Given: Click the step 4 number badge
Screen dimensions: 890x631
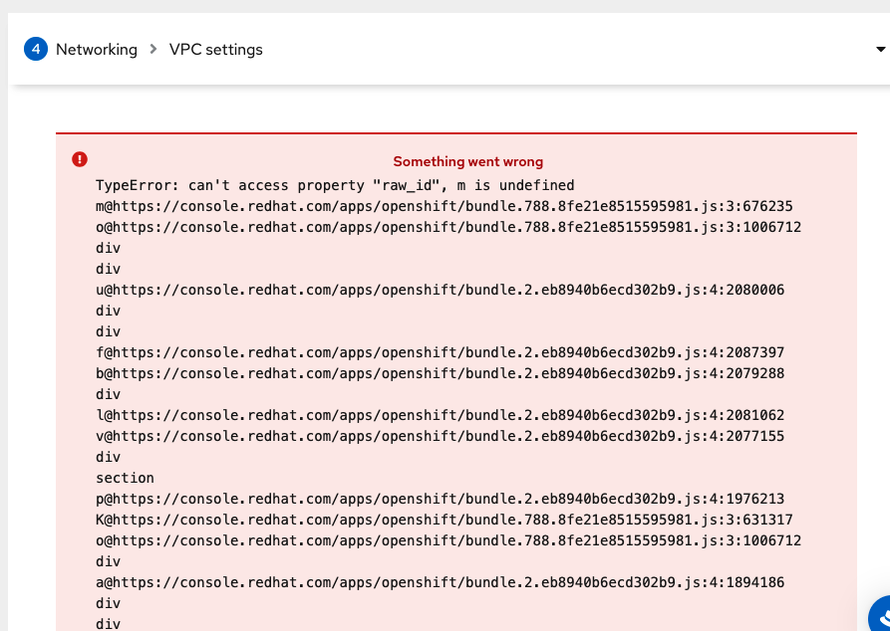Looking at the screenshot, I should (36, 49).
